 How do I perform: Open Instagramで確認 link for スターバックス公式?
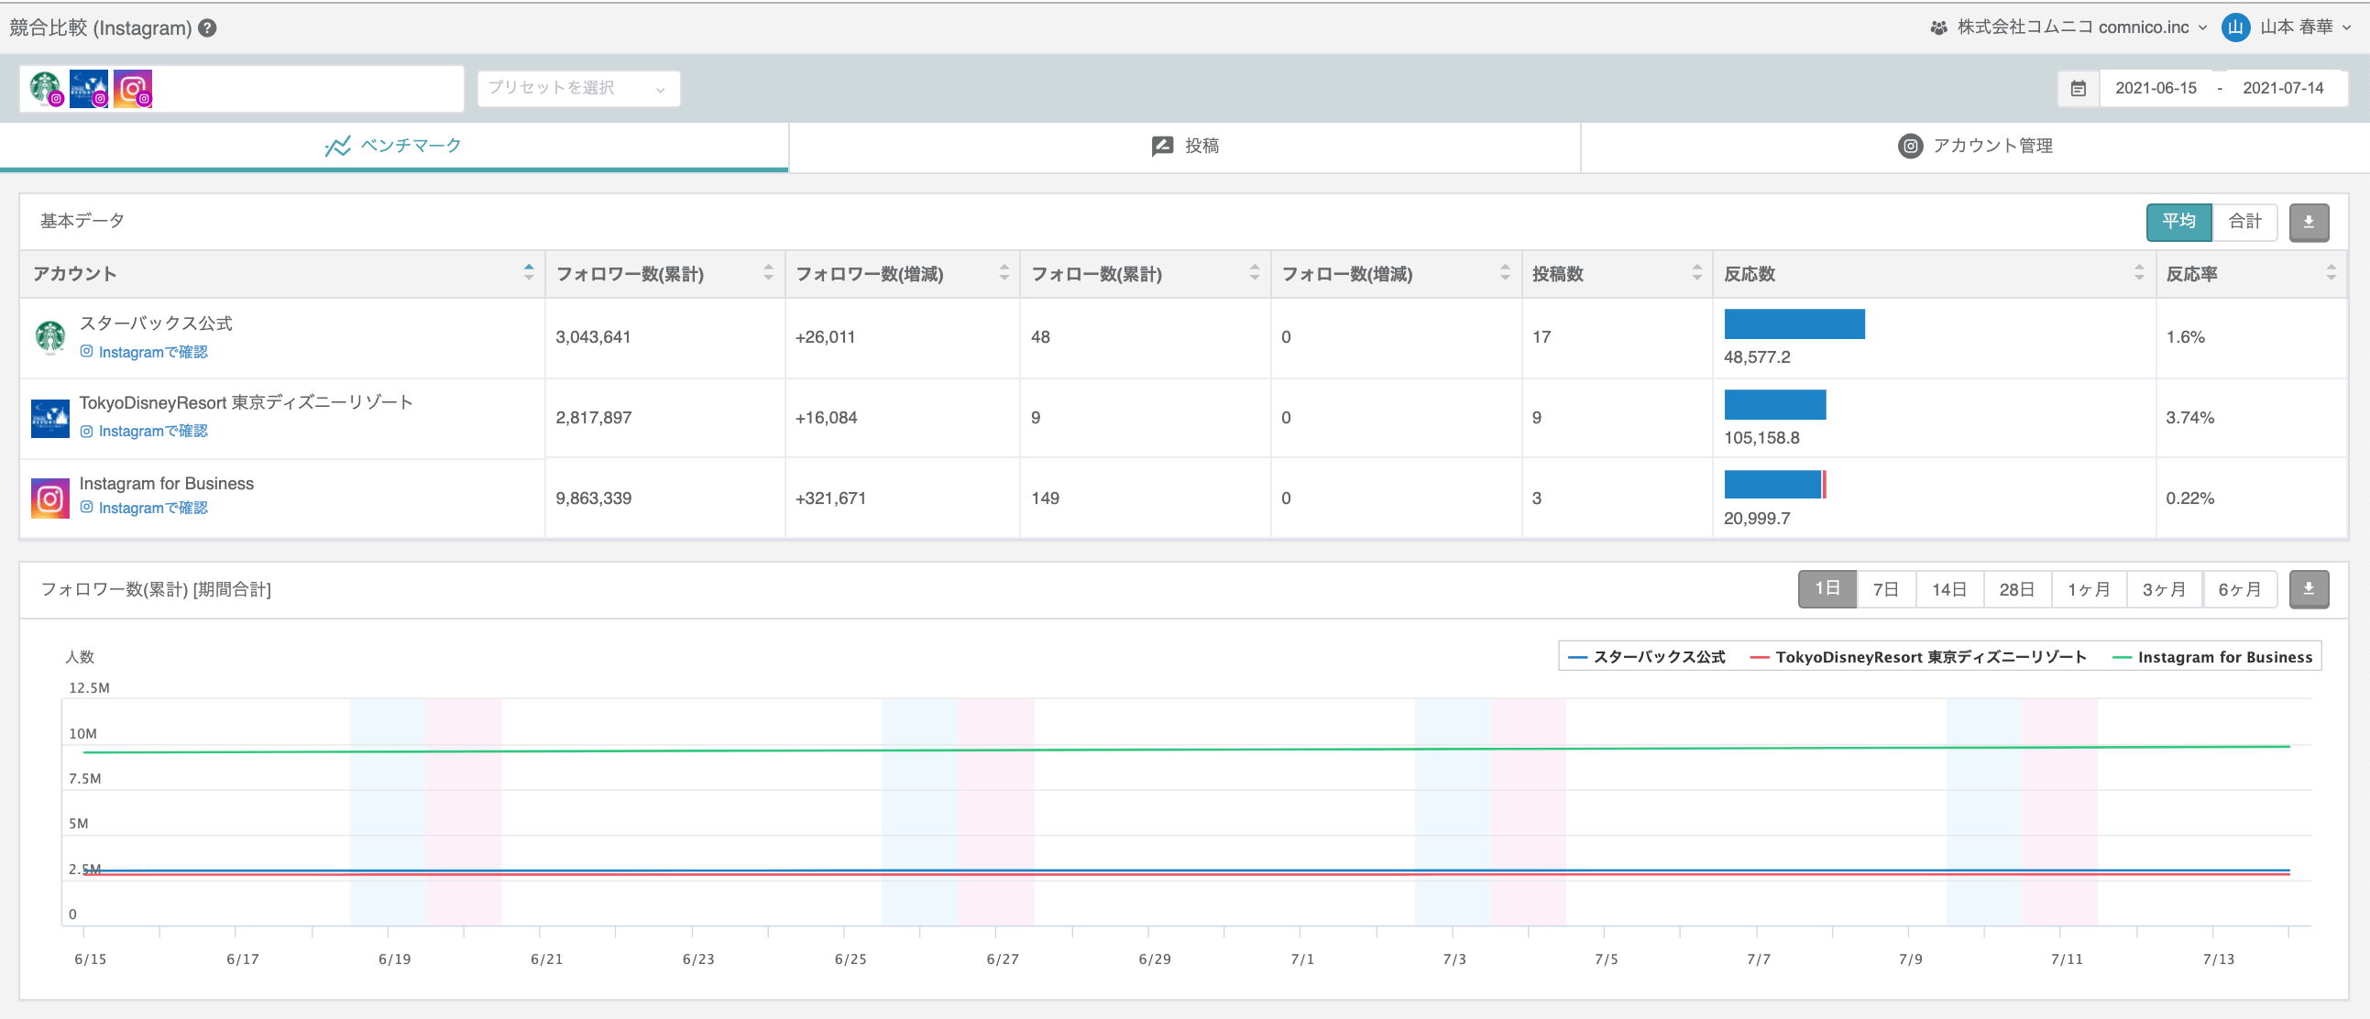[x=144, y=352]
